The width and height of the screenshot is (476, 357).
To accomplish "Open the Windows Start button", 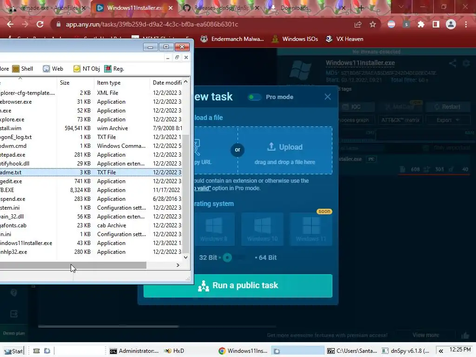I will pos(13,351).
